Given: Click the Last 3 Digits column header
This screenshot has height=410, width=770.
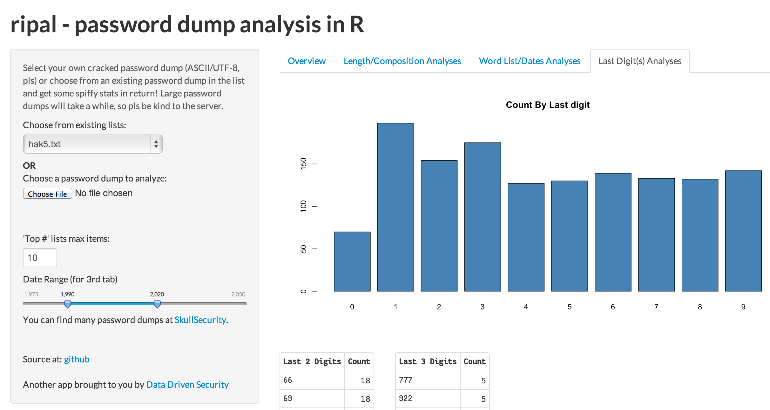Looking at the screenshot, I should point(428,361).
